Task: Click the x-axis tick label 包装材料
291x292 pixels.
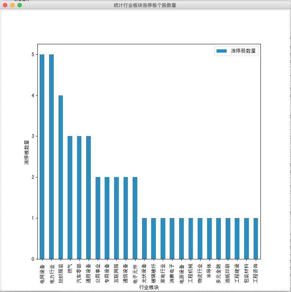Action: [x=246, y=274]
